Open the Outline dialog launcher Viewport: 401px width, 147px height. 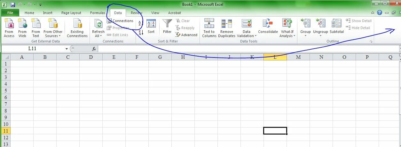371,42
